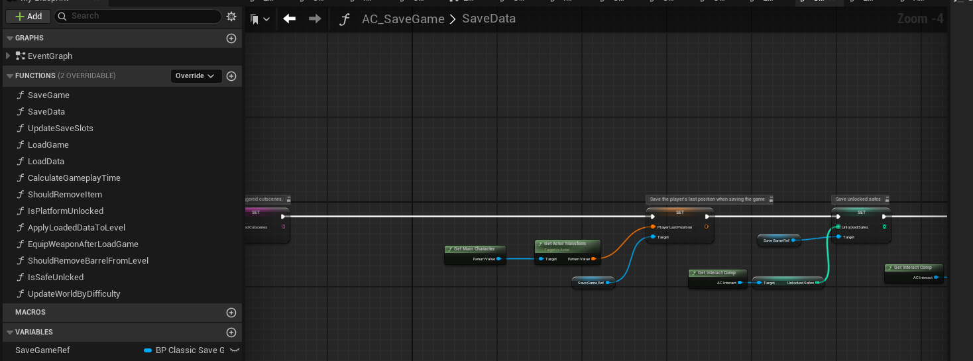Image resolution: width=973 pixels, height=361 pixels.
Task: Navigate back with the left arrow
Action: [x=289, y=19]
